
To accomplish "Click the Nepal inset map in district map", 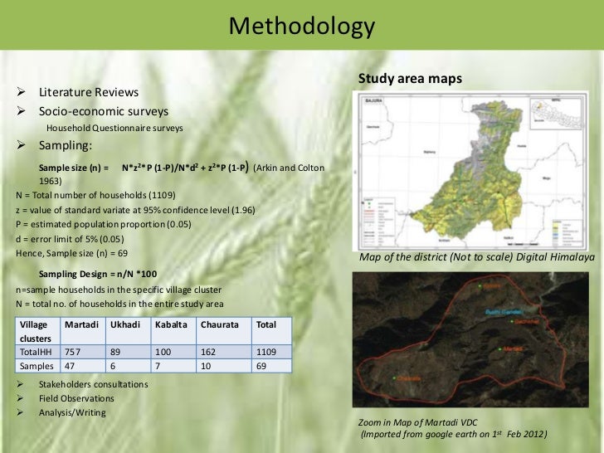I will coord(556,114).
